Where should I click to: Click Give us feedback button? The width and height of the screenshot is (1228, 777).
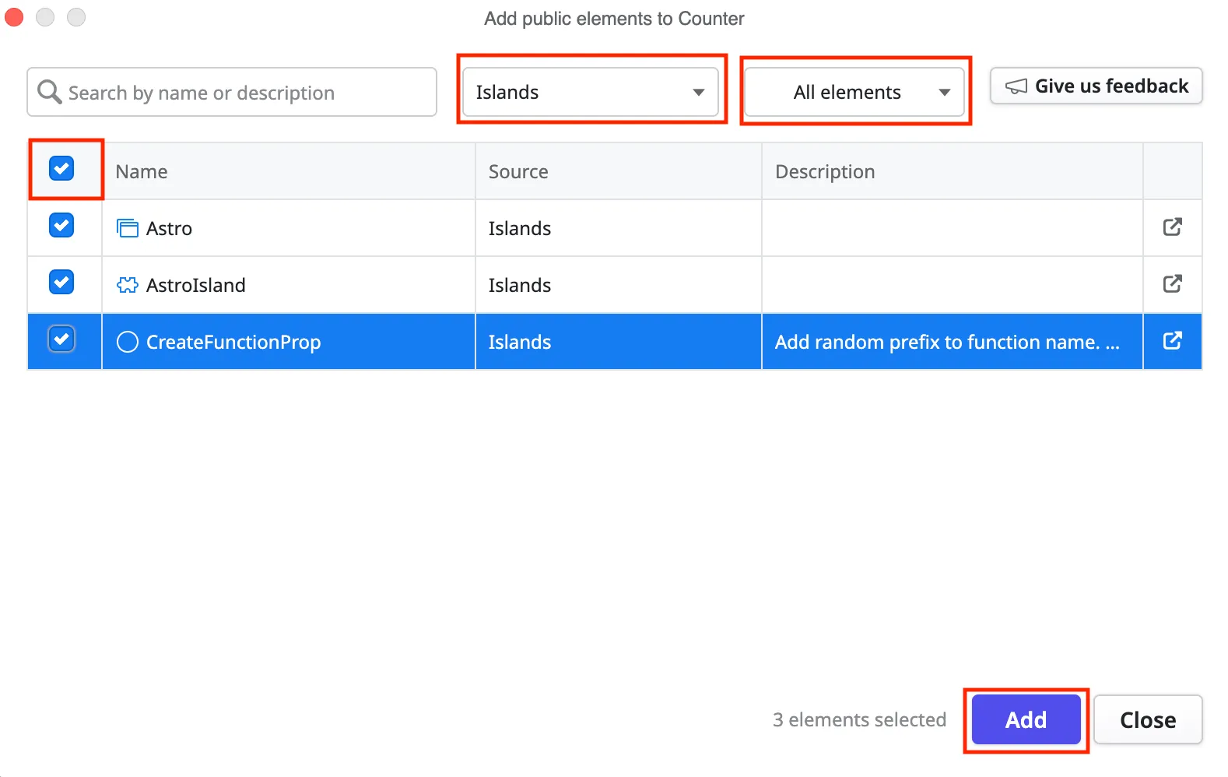tap(1096, 86)
